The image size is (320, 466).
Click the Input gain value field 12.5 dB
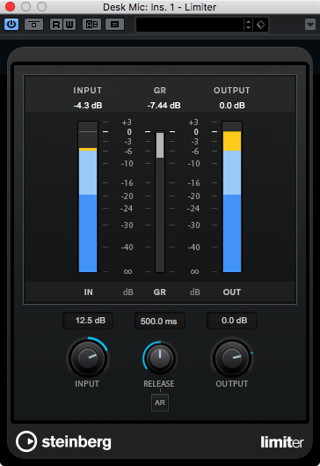tap(88, 321)
